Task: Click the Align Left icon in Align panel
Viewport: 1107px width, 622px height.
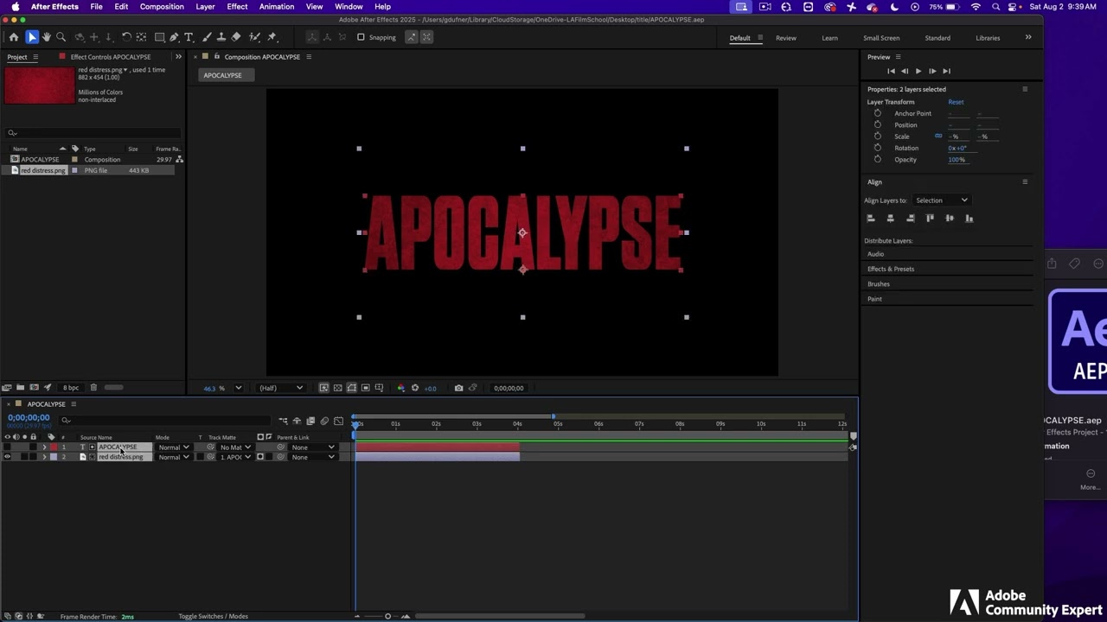Action: click(871, 219)
